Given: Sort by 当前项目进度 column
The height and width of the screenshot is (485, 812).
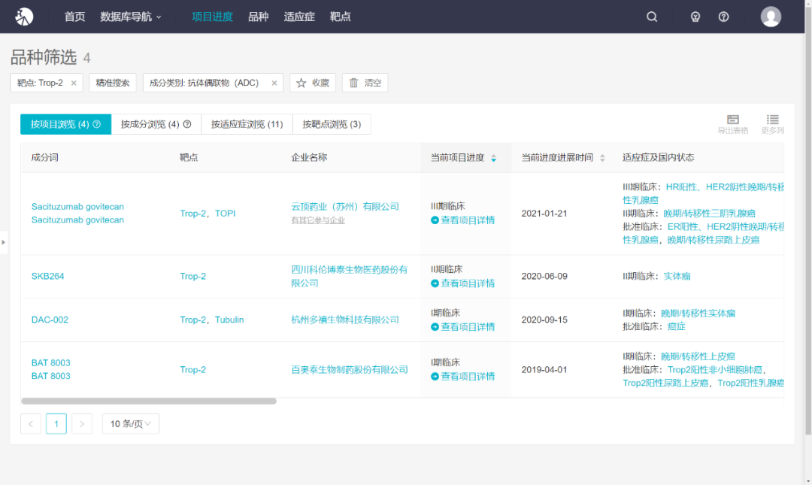Looking at the screenshot, I should tap(493, 157).
